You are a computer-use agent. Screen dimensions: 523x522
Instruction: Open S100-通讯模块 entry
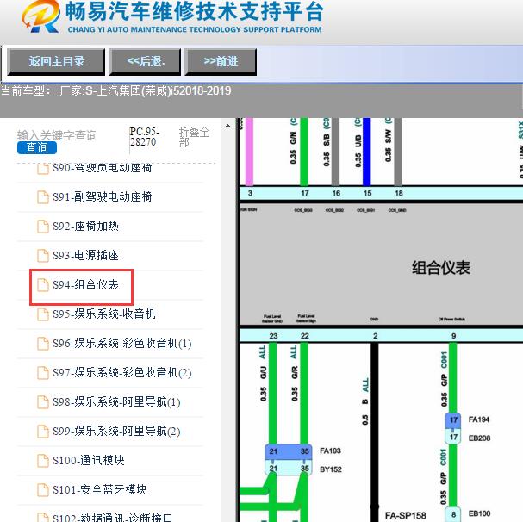(x=89, y=461)
